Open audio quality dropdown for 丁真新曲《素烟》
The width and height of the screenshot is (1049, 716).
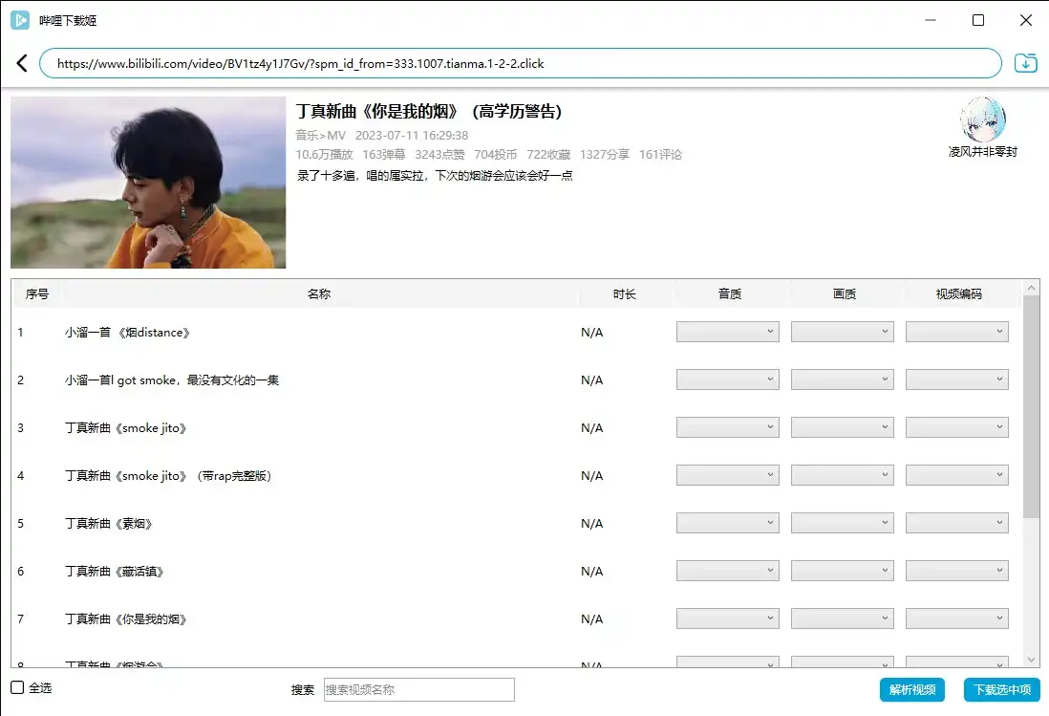(727, 523)
